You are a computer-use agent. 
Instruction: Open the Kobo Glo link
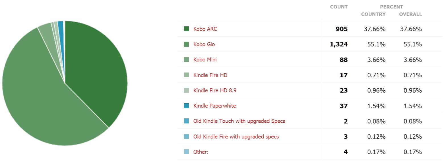point(204,44)
